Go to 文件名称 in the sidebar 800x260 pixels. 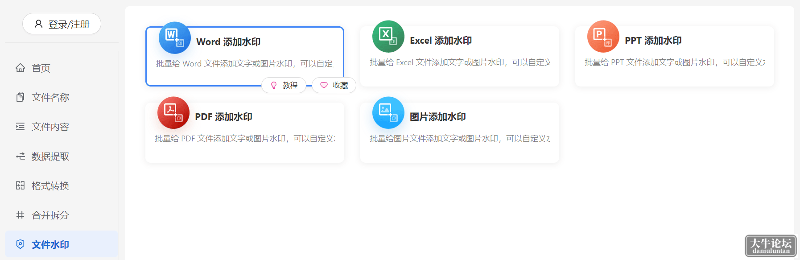click(62, 97)
